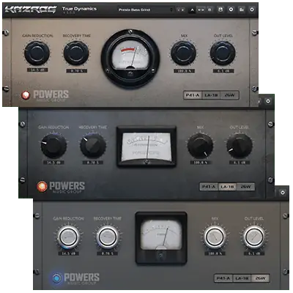Click gear icon on the middle unit's corner
This screenshot has width=293, height=293.
(268, 100)
